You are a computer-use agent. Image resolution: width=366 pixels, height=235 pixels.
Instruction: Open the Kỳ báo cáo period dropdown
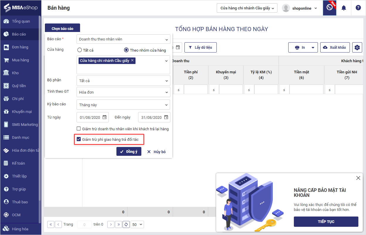(x=123, y=105)
